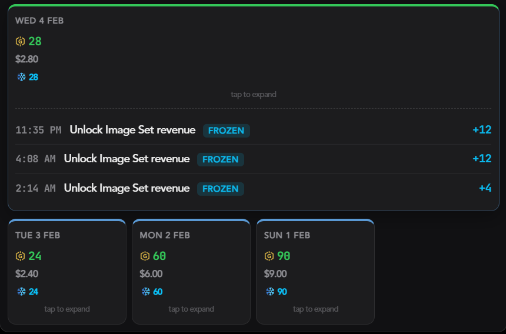
Task: Click snowflake icon on Sun 1 Feb card
Action: 271,292
